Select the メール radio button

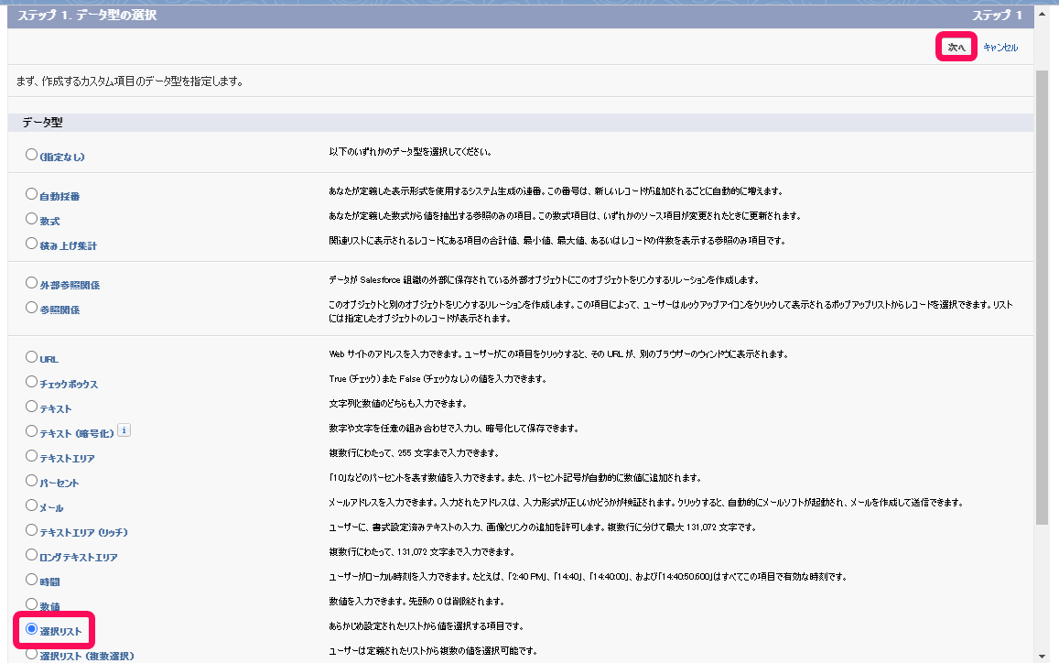point(32,505)
